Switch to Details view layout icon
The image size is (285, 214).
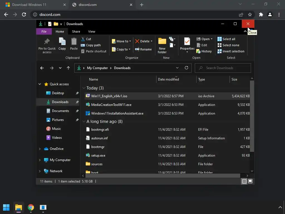244,181
